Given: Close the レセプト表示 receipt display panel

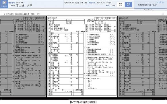Looking at the screenshot, I should click(x=163, y=14).
